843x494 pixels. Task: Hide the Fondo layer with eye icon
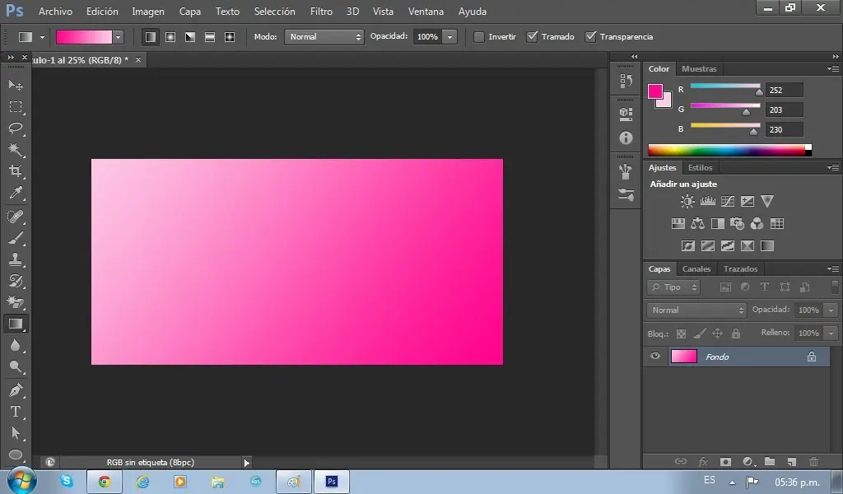(654, 356)
